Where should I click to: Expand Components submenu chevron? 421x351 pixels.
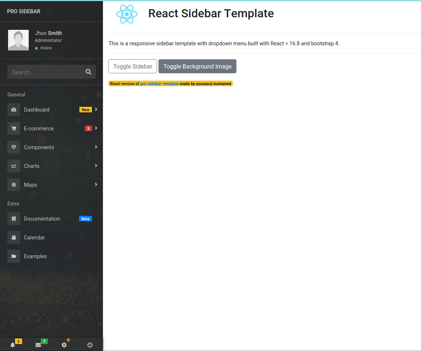pos(96,147)
